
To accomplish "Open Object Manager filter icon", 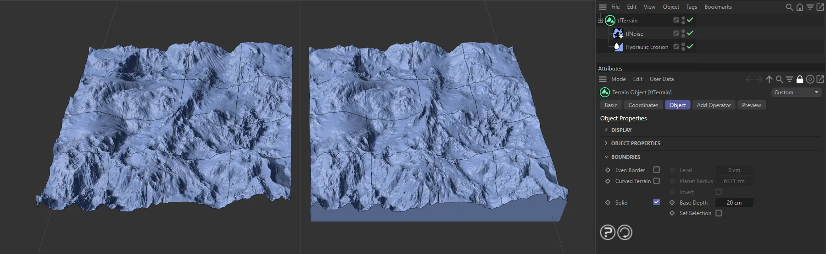I will (x=810, y=7).
